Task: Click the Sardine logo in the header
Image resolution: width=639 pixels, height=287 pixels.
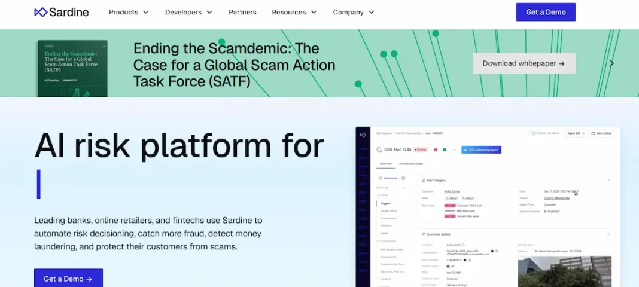Action: (61, 12)
